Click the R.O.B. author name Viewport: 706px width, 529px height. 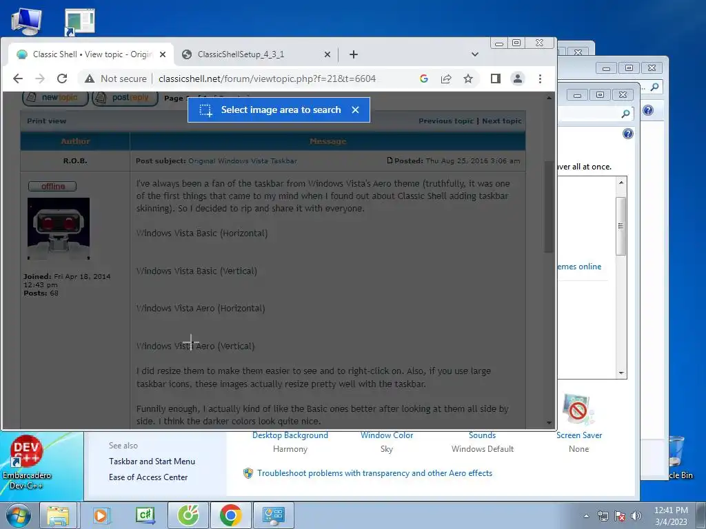pyautogui.click(x=75, y=161)
